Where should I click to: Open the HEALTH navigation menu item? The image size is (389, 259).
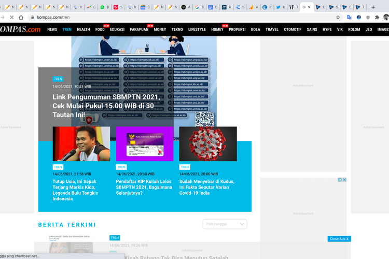83,30
